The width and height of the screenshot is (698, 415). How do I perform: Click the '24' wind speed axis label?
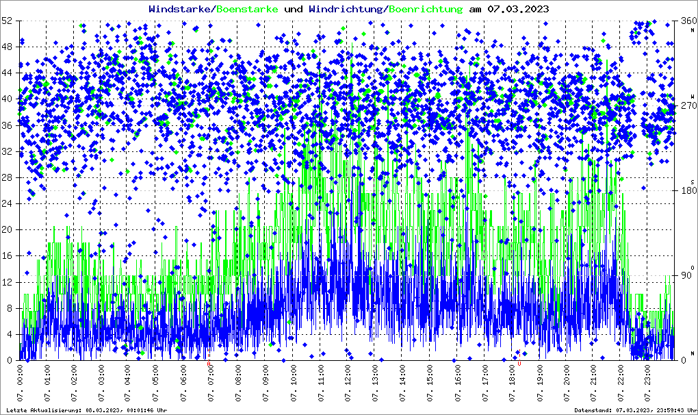pos(7,203)
